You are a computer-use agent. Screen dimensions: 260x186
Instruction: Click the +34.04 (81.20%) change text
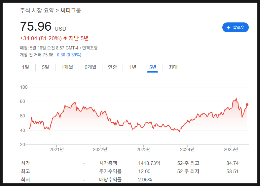point(41,38)
